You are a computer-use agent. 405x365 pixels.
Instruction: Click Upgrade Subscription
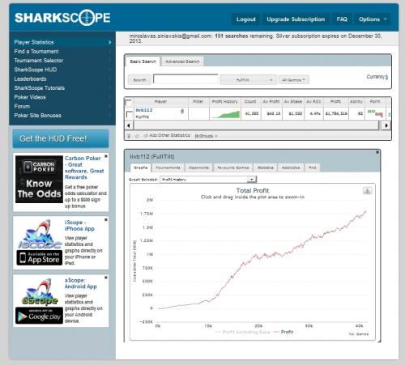296,19
